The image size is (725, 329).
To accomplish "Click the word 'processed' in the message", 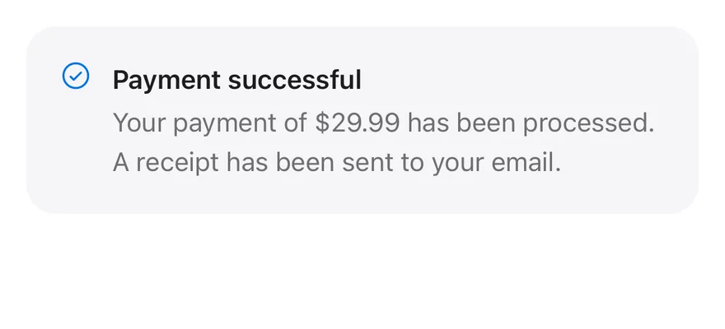I will (x=584, y=123).
